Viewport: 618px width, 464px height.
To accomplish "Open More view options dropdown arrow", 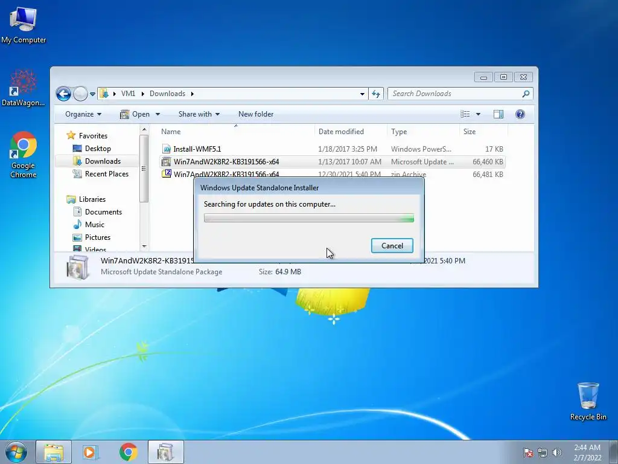I will click(x=478, y=114).
